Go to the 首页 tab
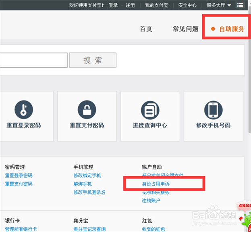 tap(146, 29)
